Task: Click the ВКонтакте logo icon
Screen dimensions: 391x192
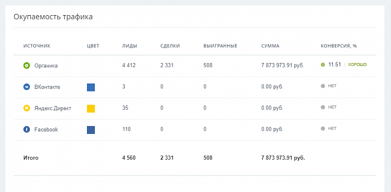Action: [27, 87]
